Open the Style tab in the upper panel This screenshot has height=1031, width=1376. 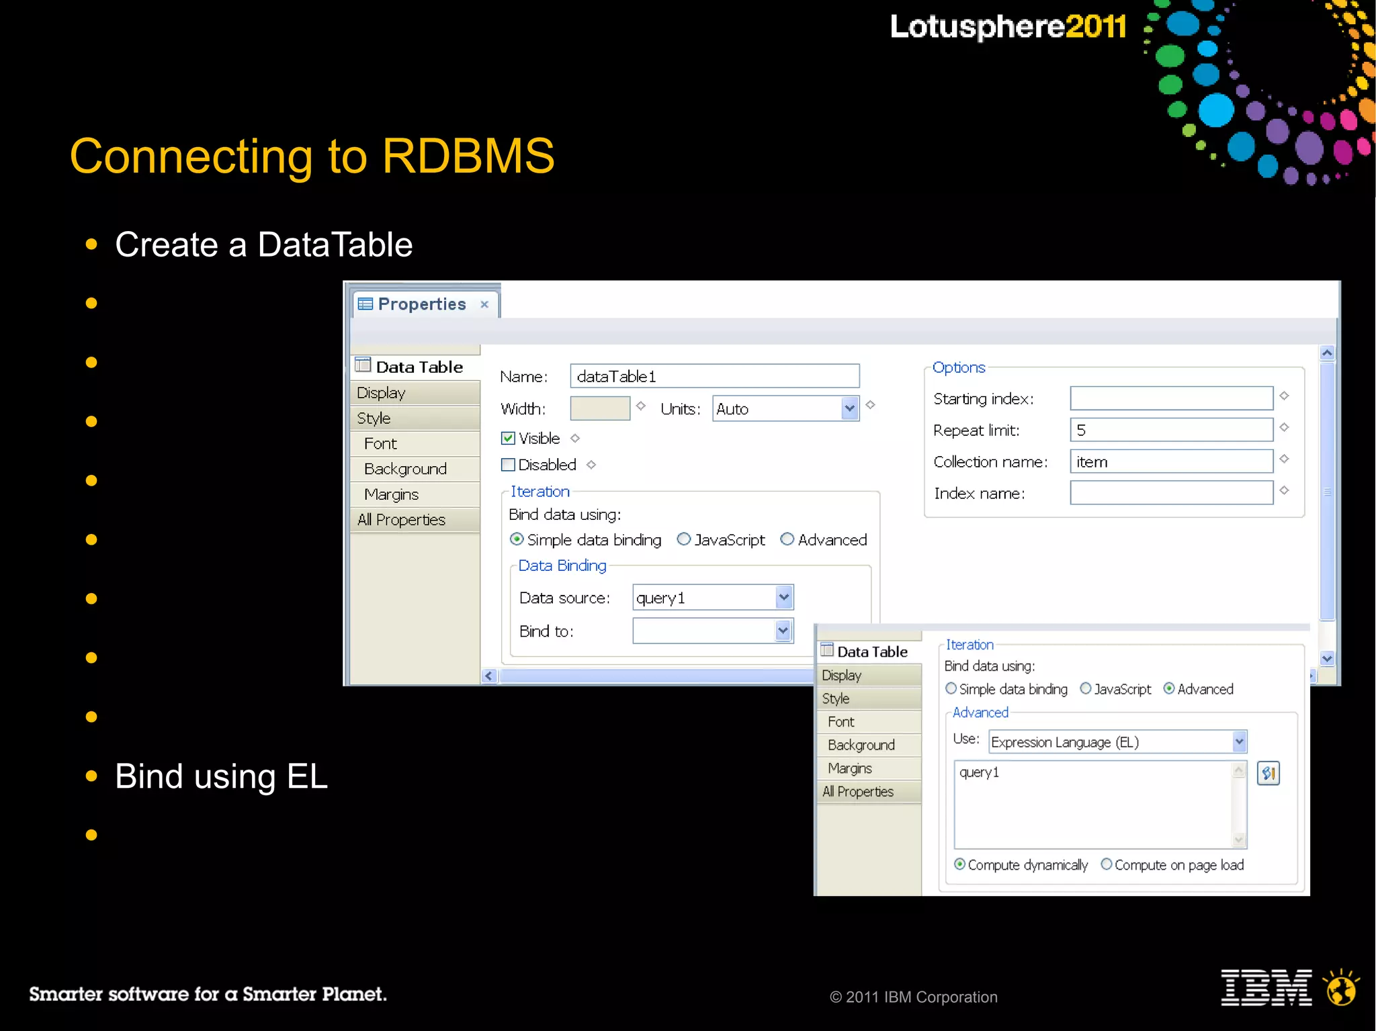coord(415,418)
